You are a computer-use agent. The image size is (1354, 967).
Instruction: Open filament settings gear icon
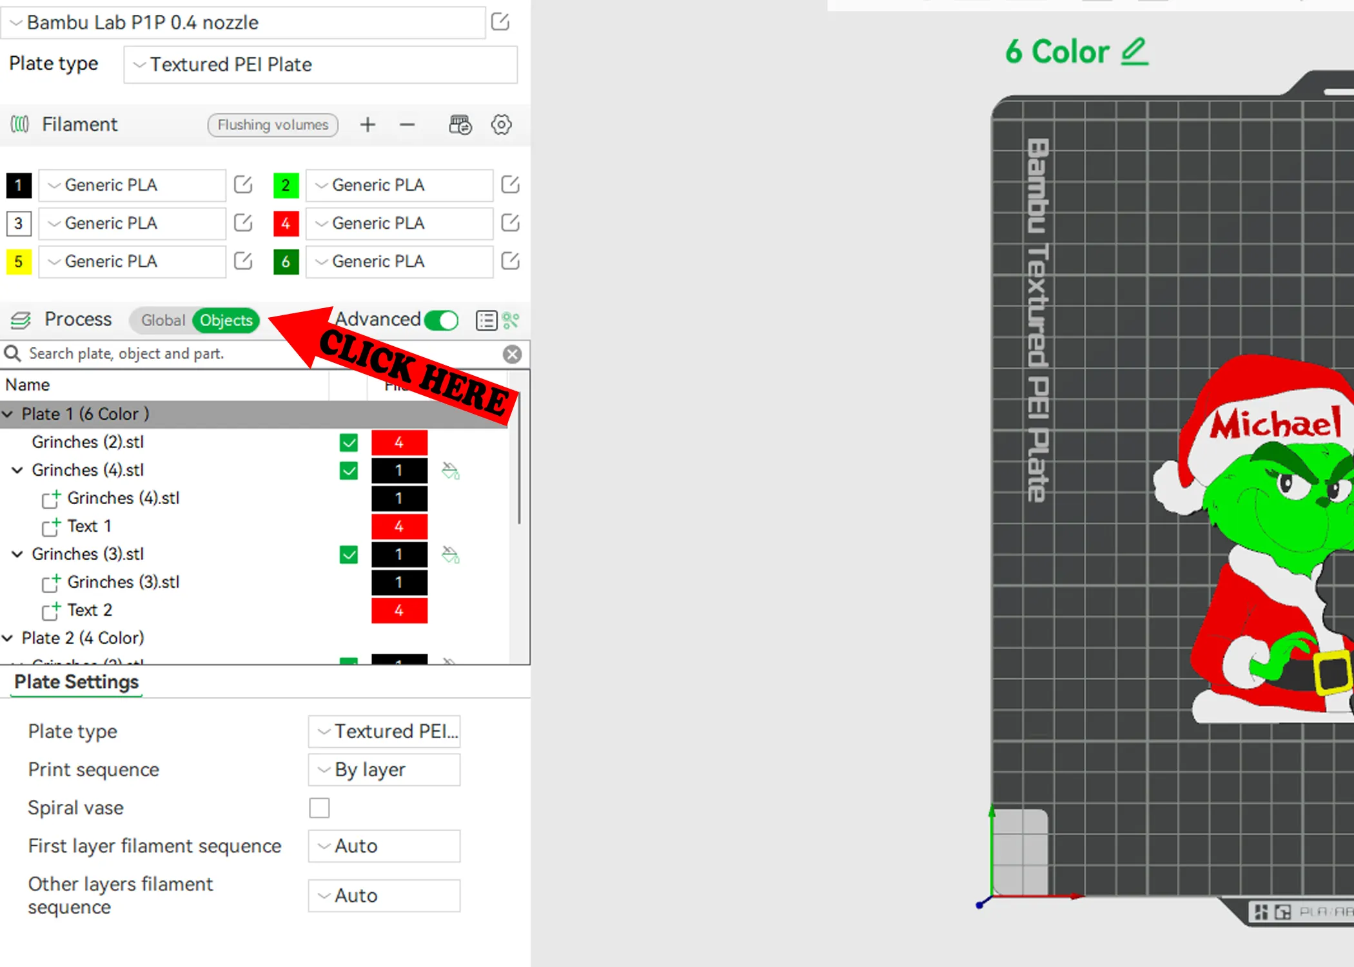[501, 124]
